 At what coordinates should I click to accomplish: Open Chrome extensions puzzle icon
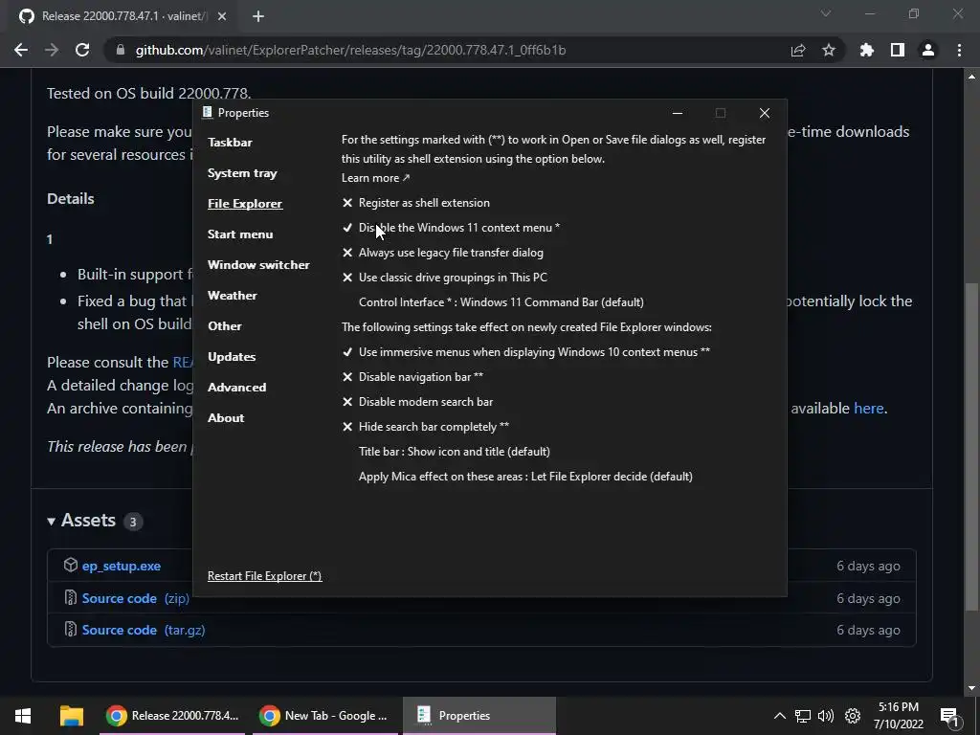pyautogui.click(x=867, y=50)
